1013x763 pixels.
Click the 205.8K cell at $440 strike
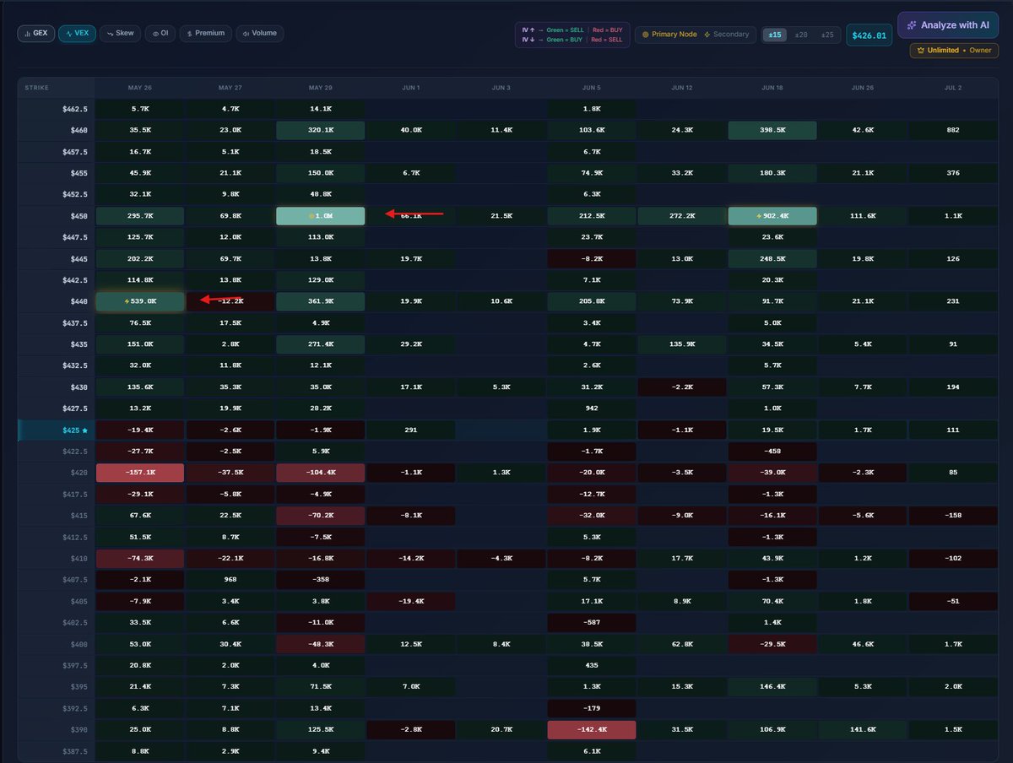point(591,301)
